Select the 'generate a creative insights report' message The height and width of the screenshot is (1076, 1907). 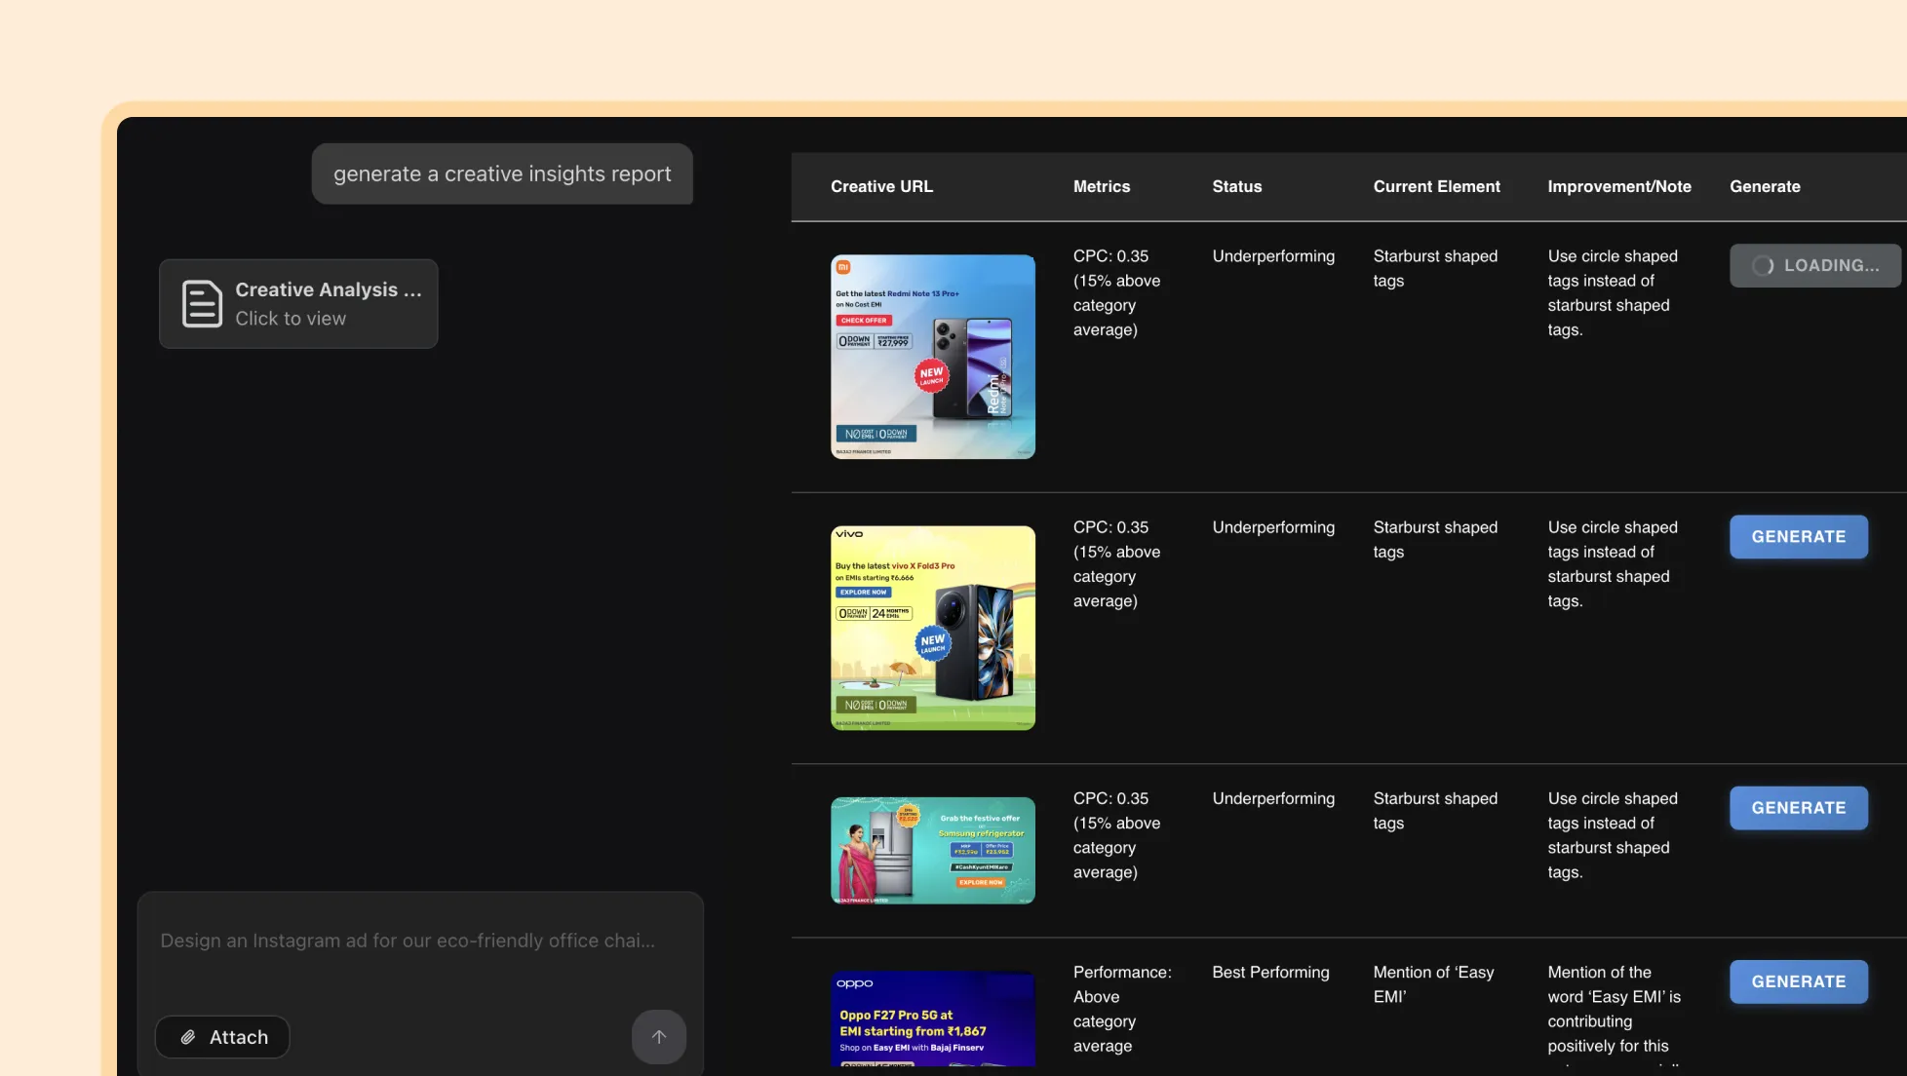point(502,173)
